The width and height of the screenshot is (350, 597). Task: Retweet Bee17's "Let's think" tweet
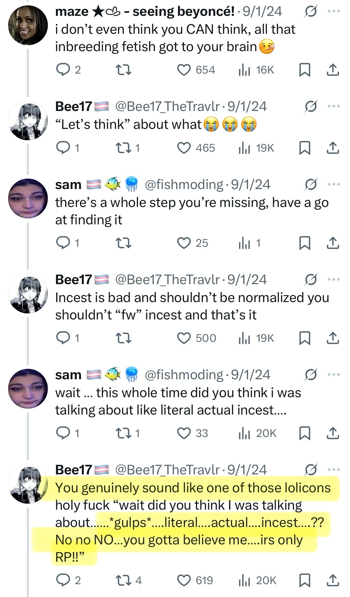point(123,148)
